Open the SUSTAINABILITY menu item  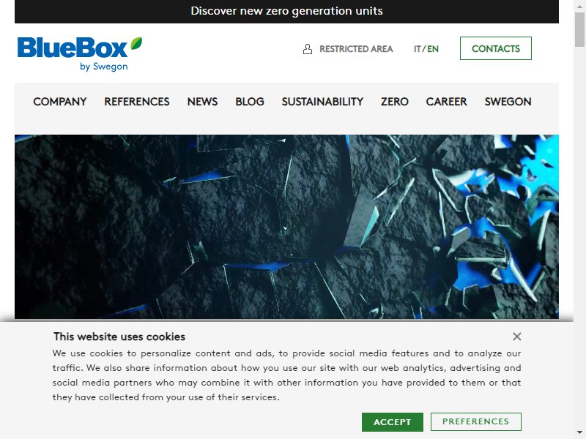click(322, 102)
